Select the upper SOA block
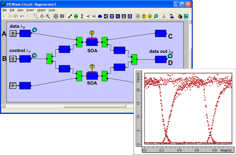The width and height of the screenshot is (236, 155). click(x=92, y=42)
